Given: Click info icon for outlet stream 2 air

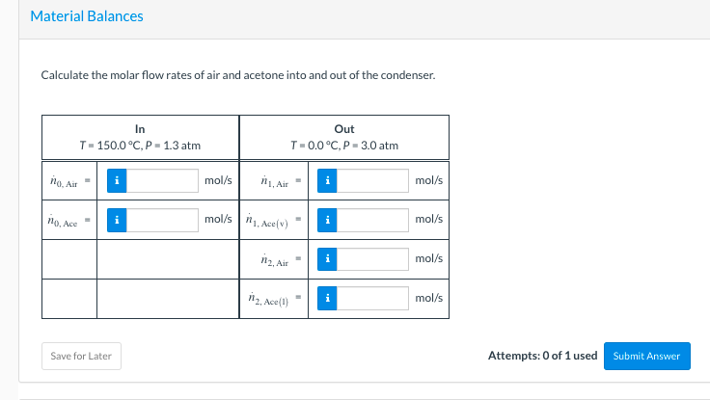Looking at the screenshot, I should [328, 258].
